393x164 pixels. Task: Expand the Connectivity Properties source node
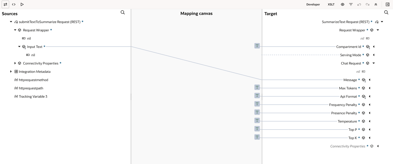coord(15,63)
